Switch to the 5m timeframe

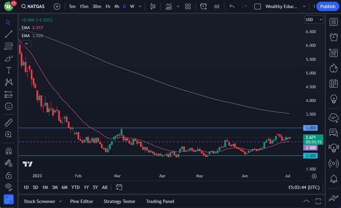coord(72,7)
